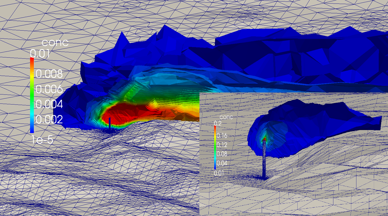Click the tall chimney stack in inset view
This screenshot has height=216, width=388.
[264, 159]
